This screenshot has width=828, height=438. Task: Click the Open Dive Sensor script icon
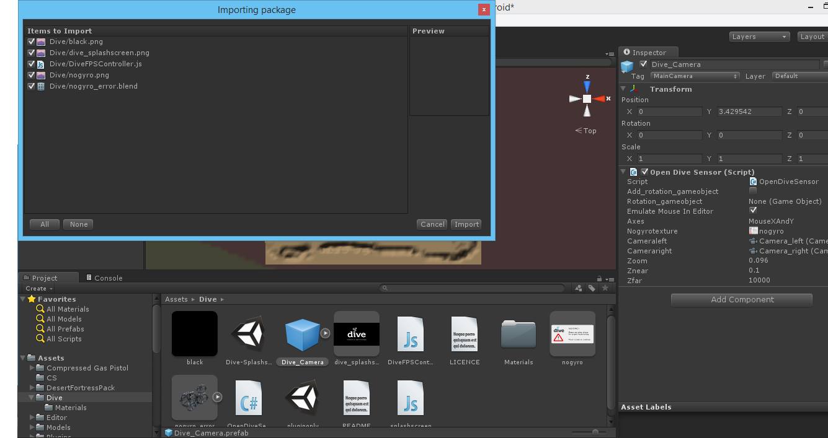633,172
